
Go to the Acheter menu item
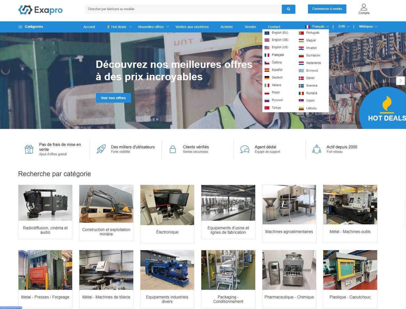227,27
